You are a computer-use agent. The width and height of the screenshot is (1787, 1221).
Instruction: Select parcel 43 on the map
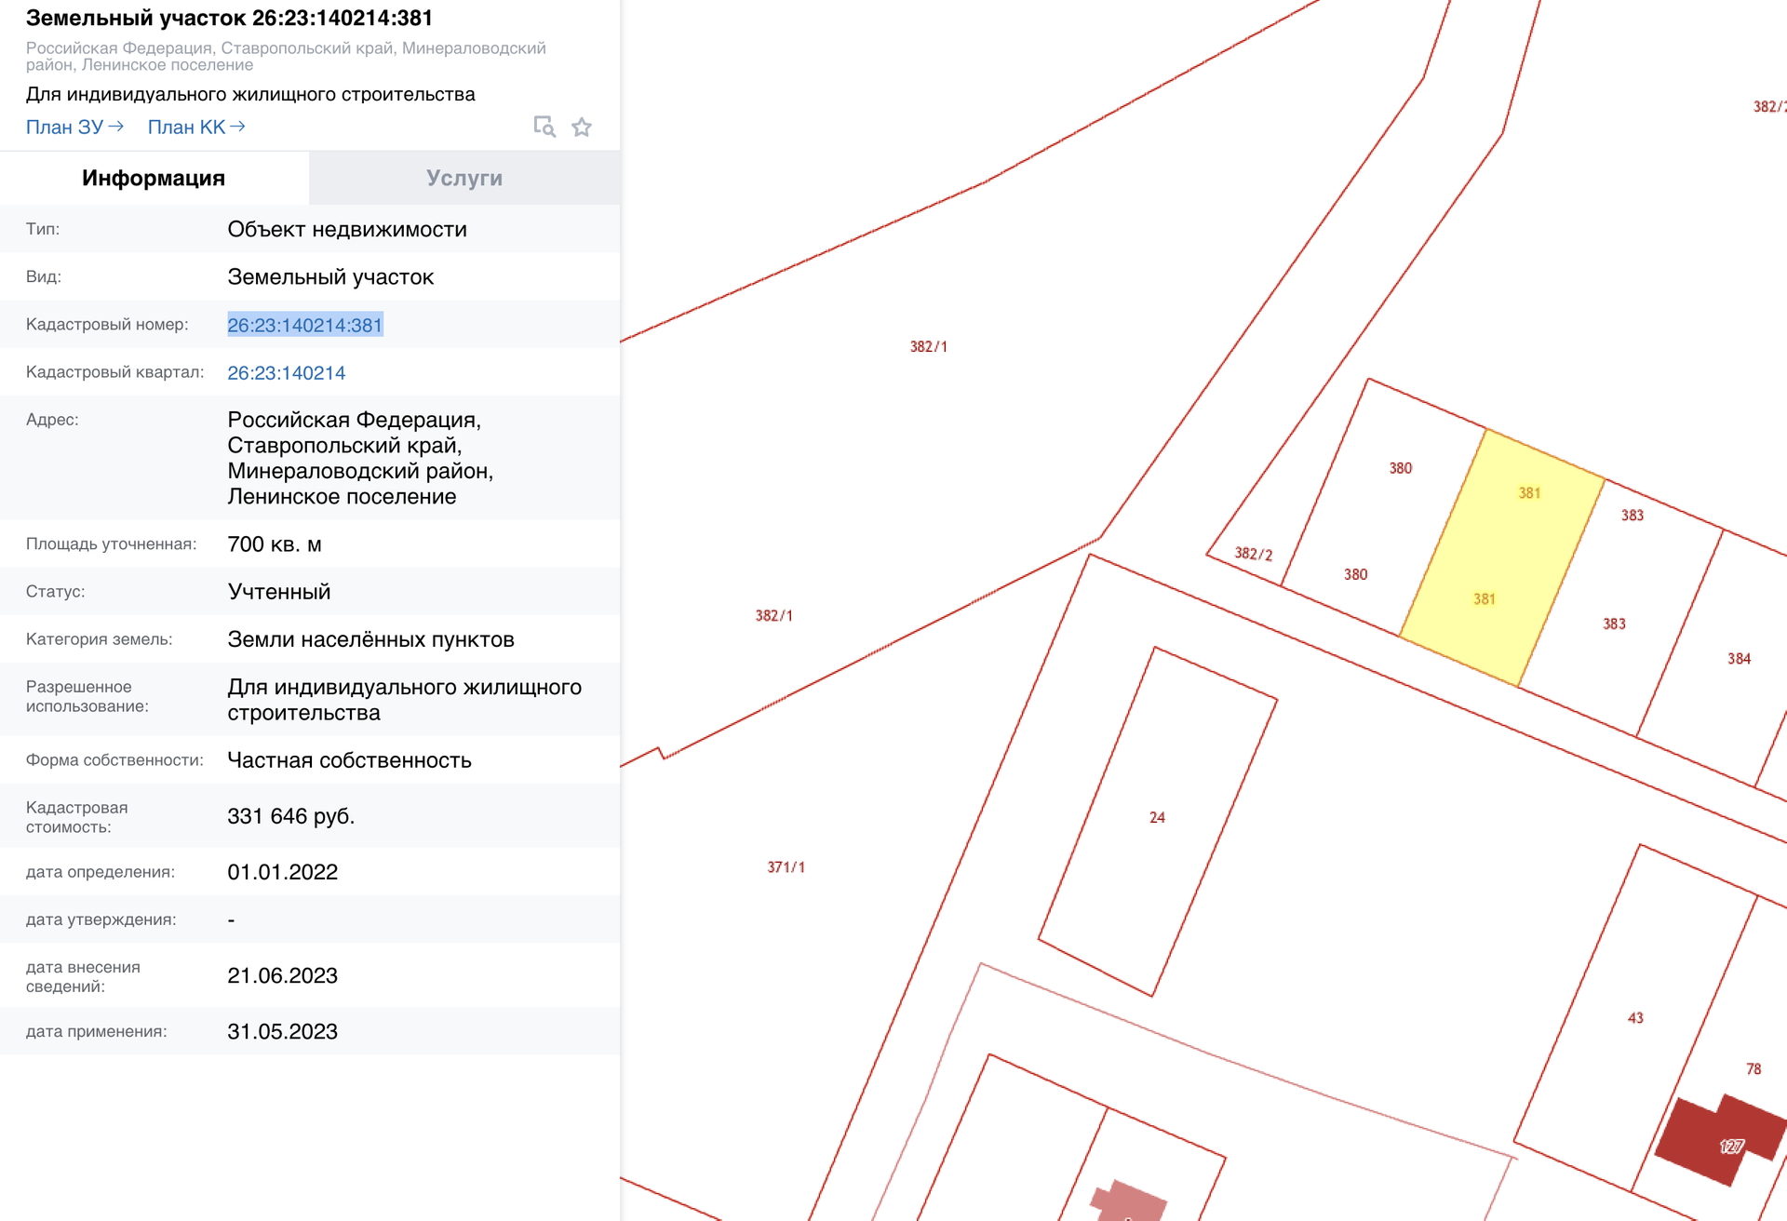coord(1635,1018)
